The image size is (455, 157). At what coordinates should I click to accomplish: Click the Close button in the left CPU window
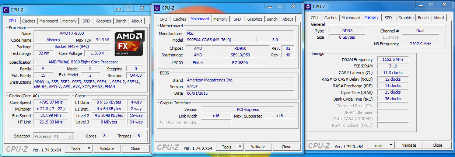click(x=135, y=149)
